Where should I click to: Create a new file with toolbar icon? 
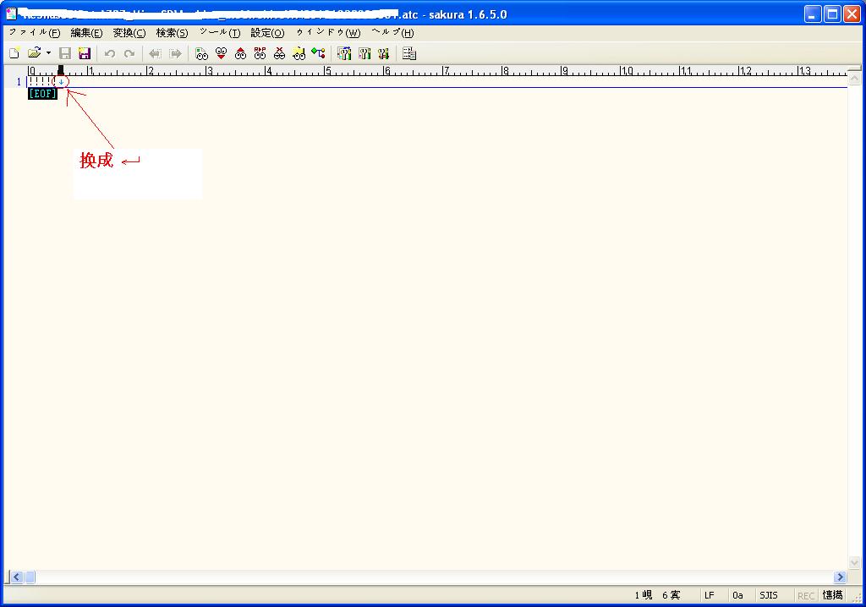[x=14, y=53]
